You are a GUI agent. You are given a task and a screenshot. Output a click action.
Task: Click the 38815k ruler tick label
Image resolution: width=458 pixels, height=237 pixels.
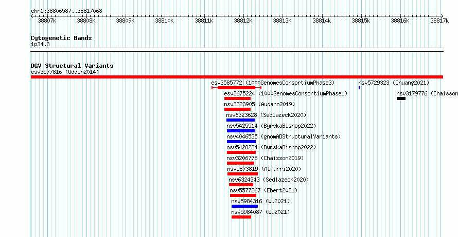(361, 21)
